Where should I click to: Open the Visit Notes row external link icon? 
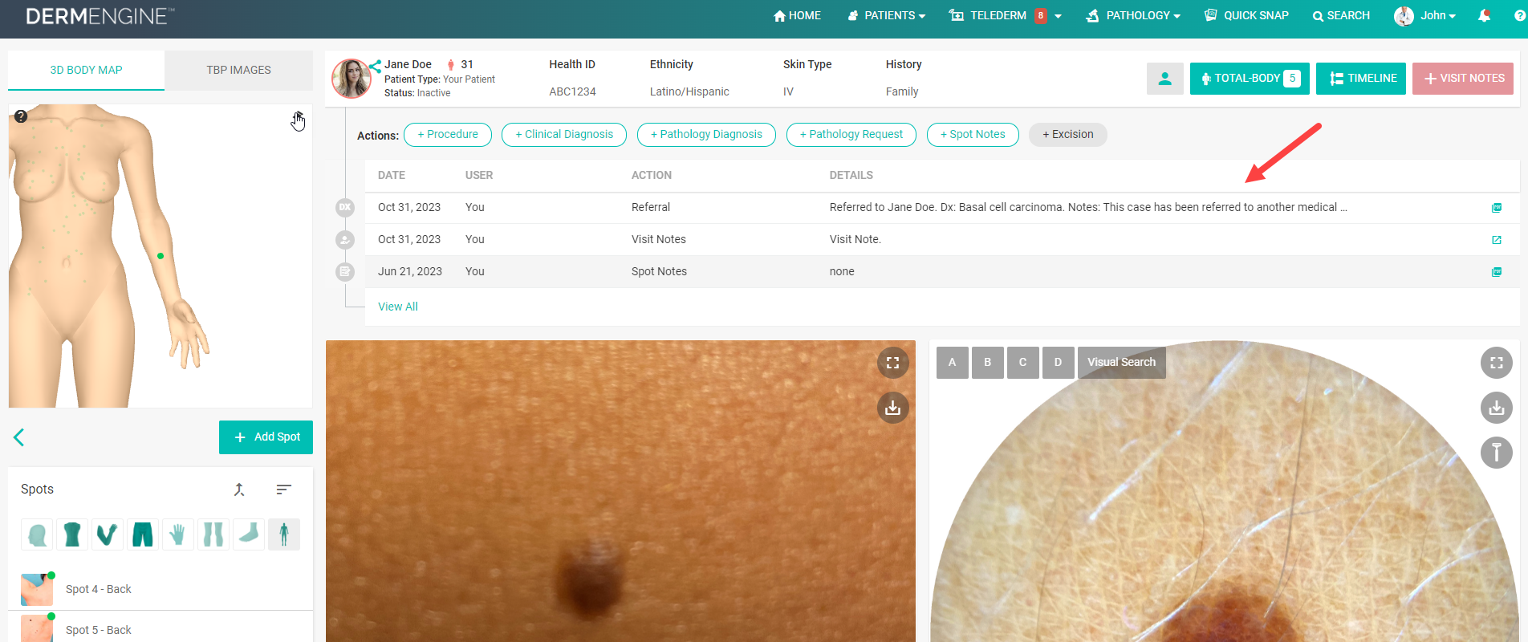(1497, 240)
